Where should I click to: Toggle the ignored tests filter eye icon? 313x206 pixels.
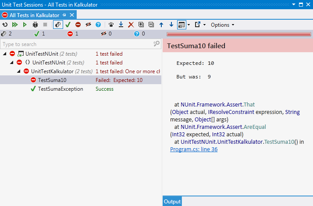(88, 25)
